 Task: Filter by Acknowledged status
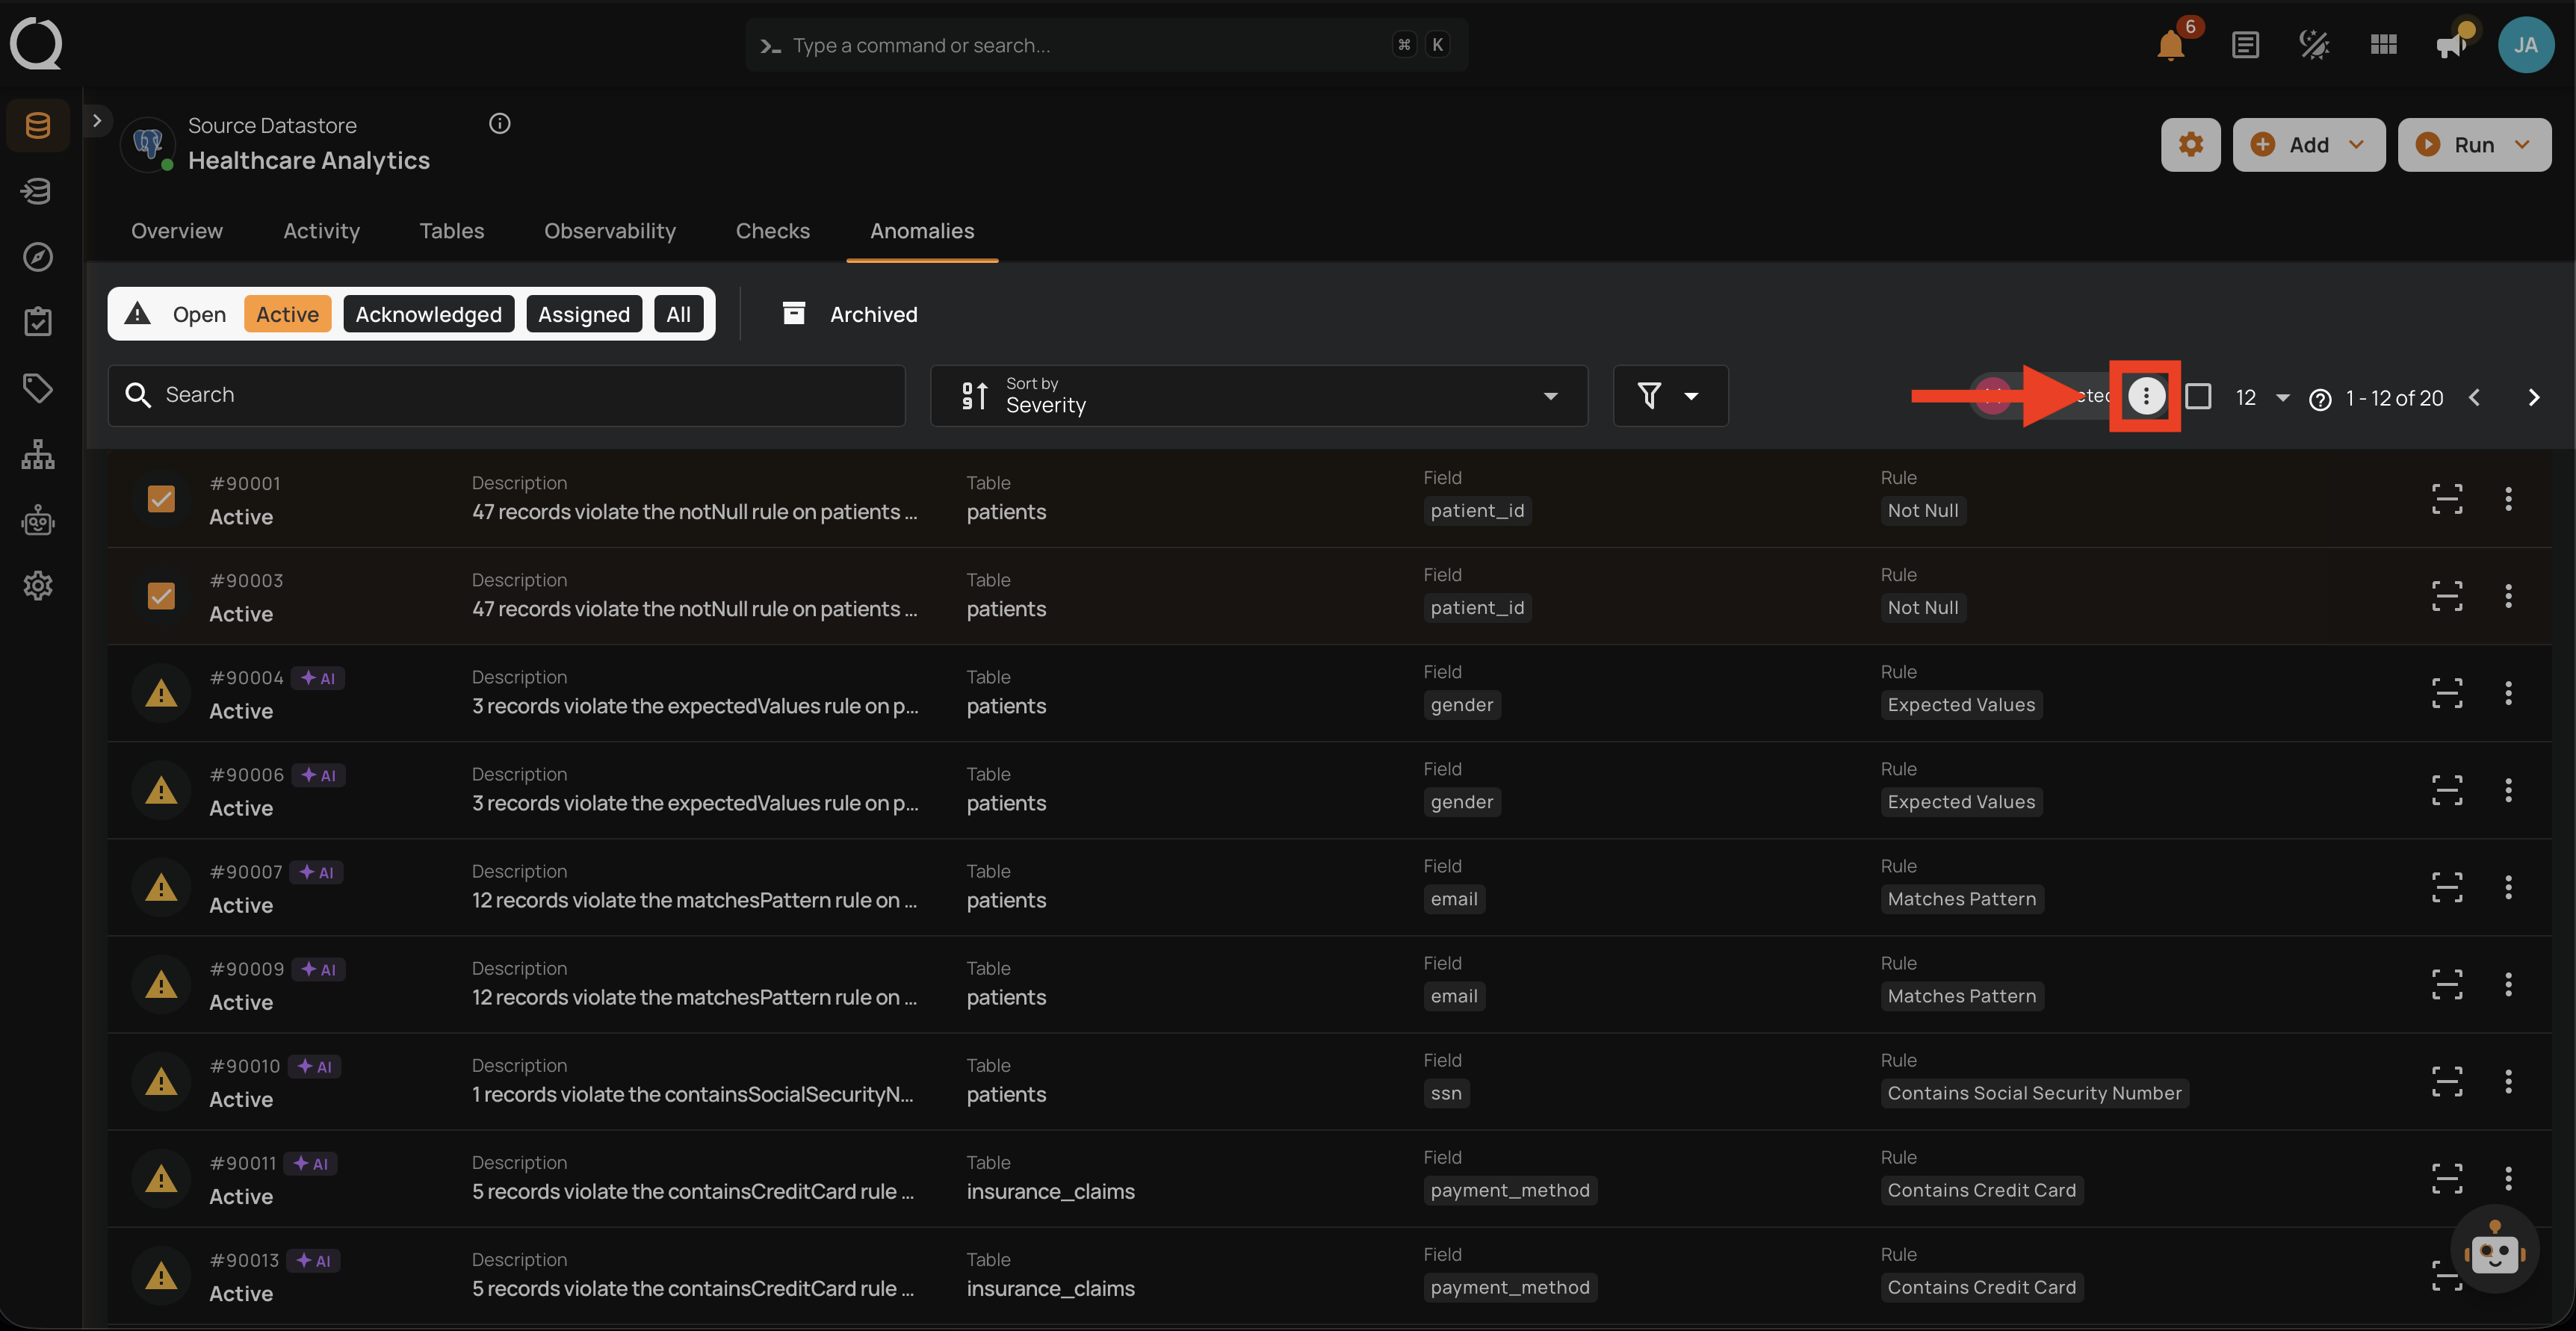[x=428, y=314]
